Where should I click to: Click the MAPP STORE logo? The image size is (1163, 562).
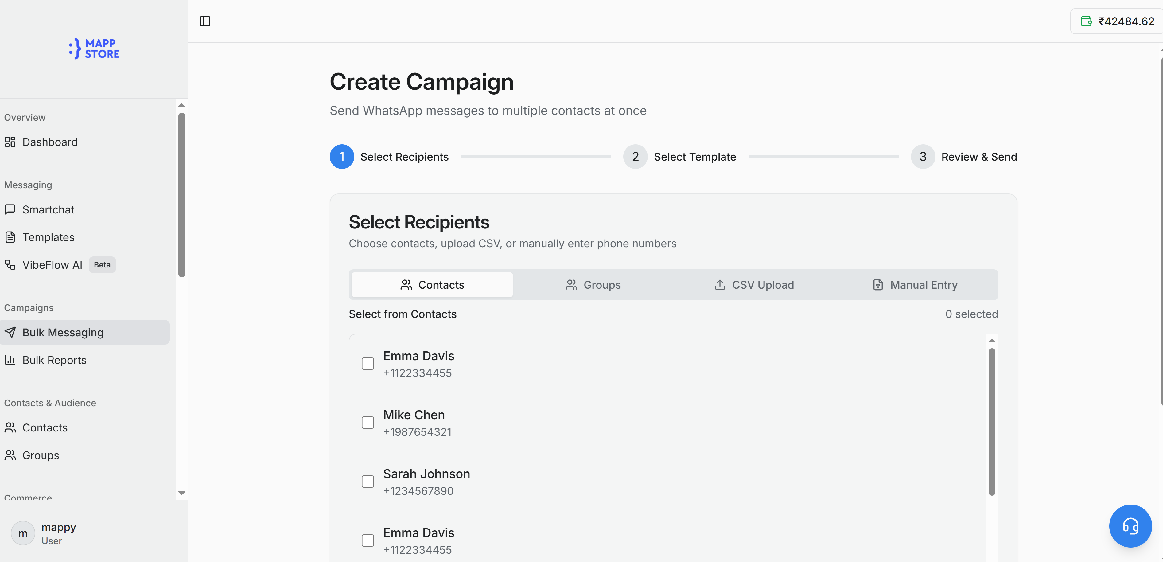[x=94, y=49]
